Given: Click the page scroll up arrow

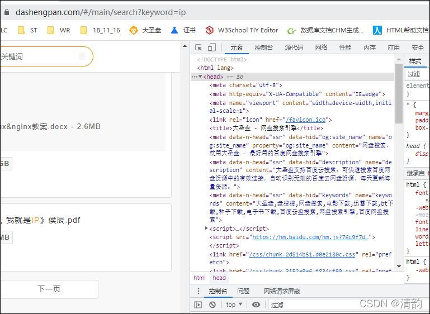Looking at the screenshot, I should [x=185, y=46].
